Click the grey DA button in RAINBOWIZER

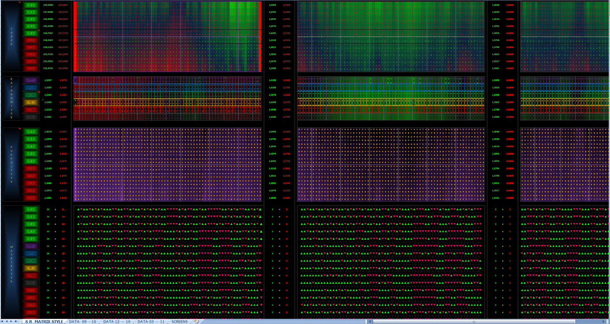(x=31, y=117)
